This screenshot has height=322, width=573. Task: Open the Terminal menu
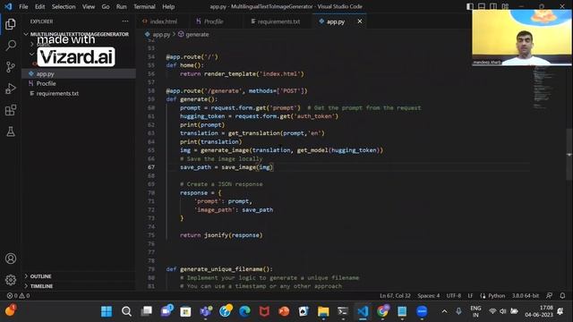144,6
